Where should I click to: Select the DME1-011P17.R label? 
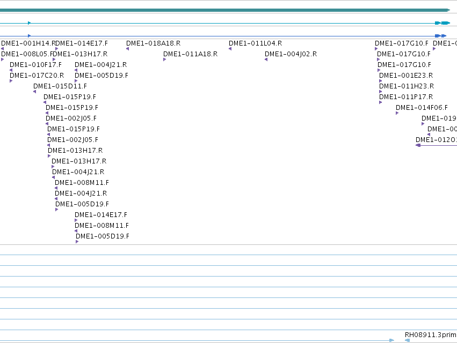tap(406, 97)
